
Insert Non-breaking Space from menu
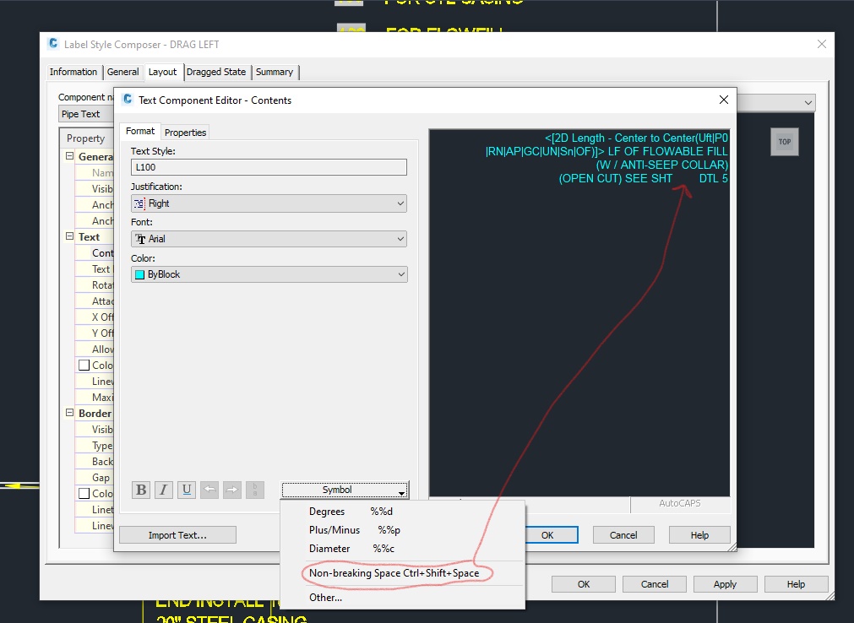click(x=403, y=573)
